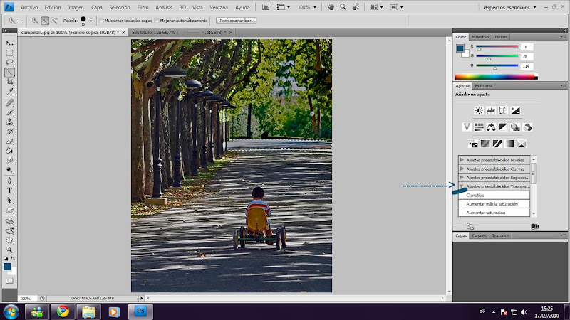Viewport: 570px width, 320px height.
Task: Select the Lasso tool
Action: 10,63
